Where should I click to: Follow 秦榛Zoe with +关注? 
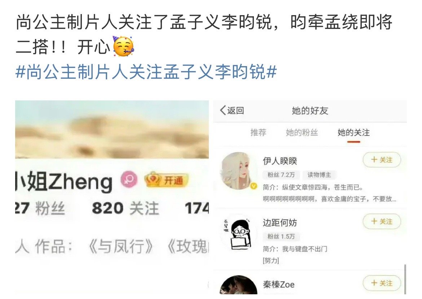tap(382, 283)
